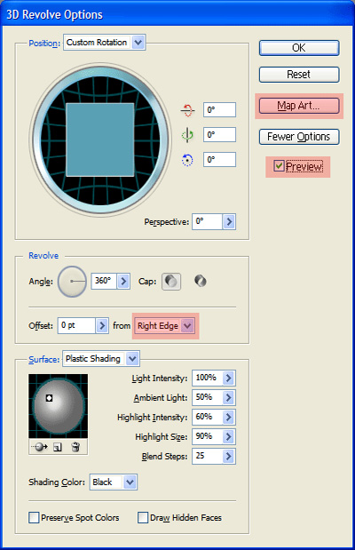Open the Ambient Light arrow

[228, 398]
